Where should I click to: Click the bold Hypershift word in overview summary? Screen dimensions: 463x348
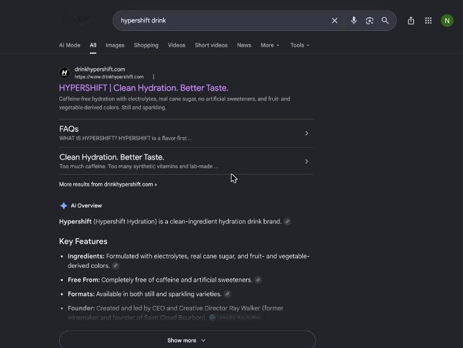click(75, 221)
